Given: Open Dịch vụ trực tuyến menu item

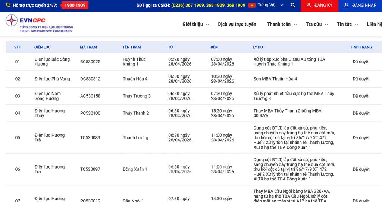Looking at the screenshot, I should tap(237, 24).
